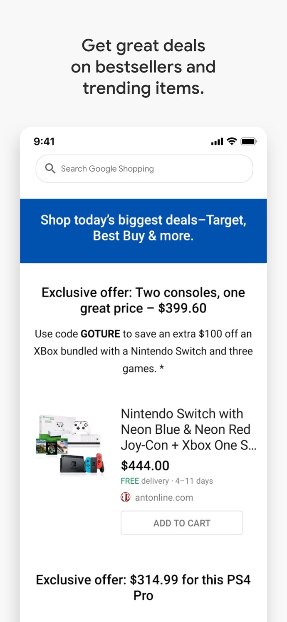Viewport: 287px width, 622px height.
Task: Click the cellular signal bars icon
Action: (216, 141)
